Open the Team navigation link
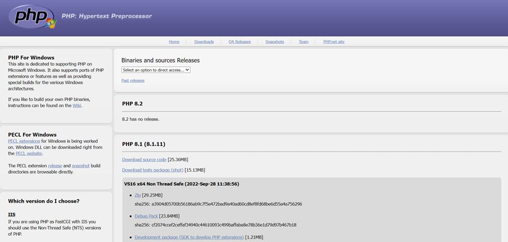Image resolution: width=508 pixels, height=242 pixels. pos(304,42)
